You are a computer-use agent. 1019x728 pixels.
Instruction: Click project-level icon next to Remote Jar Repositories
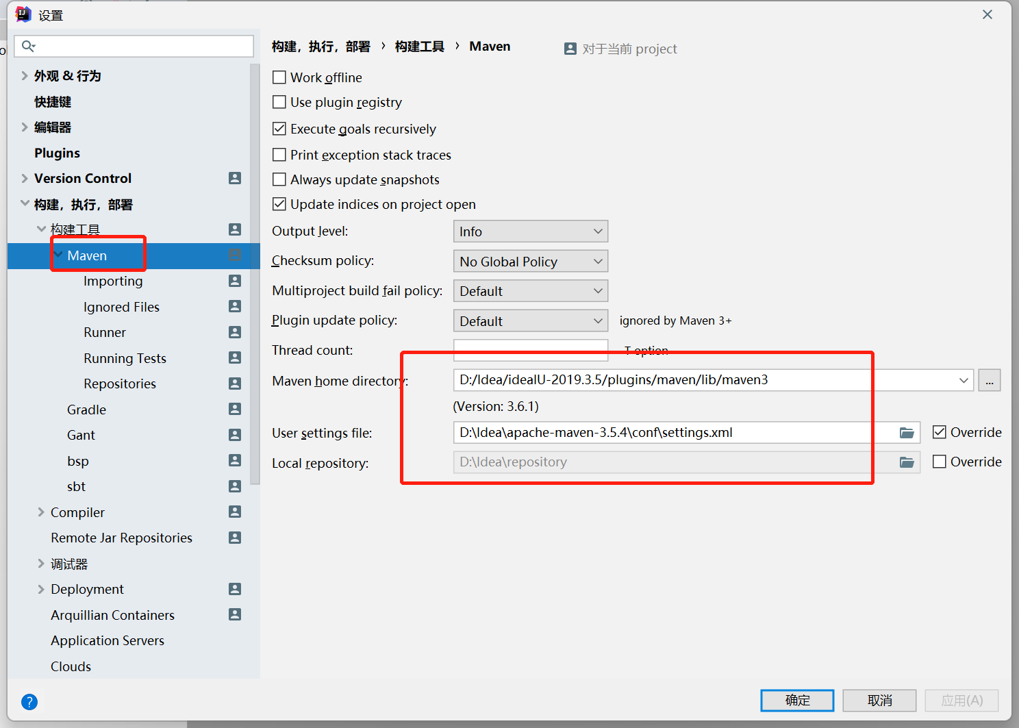coord(235,538)
